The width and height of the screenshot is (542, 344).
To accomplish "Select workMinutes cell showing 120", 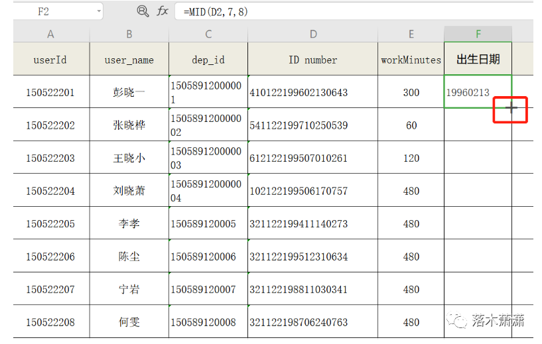I will [411, 158].
